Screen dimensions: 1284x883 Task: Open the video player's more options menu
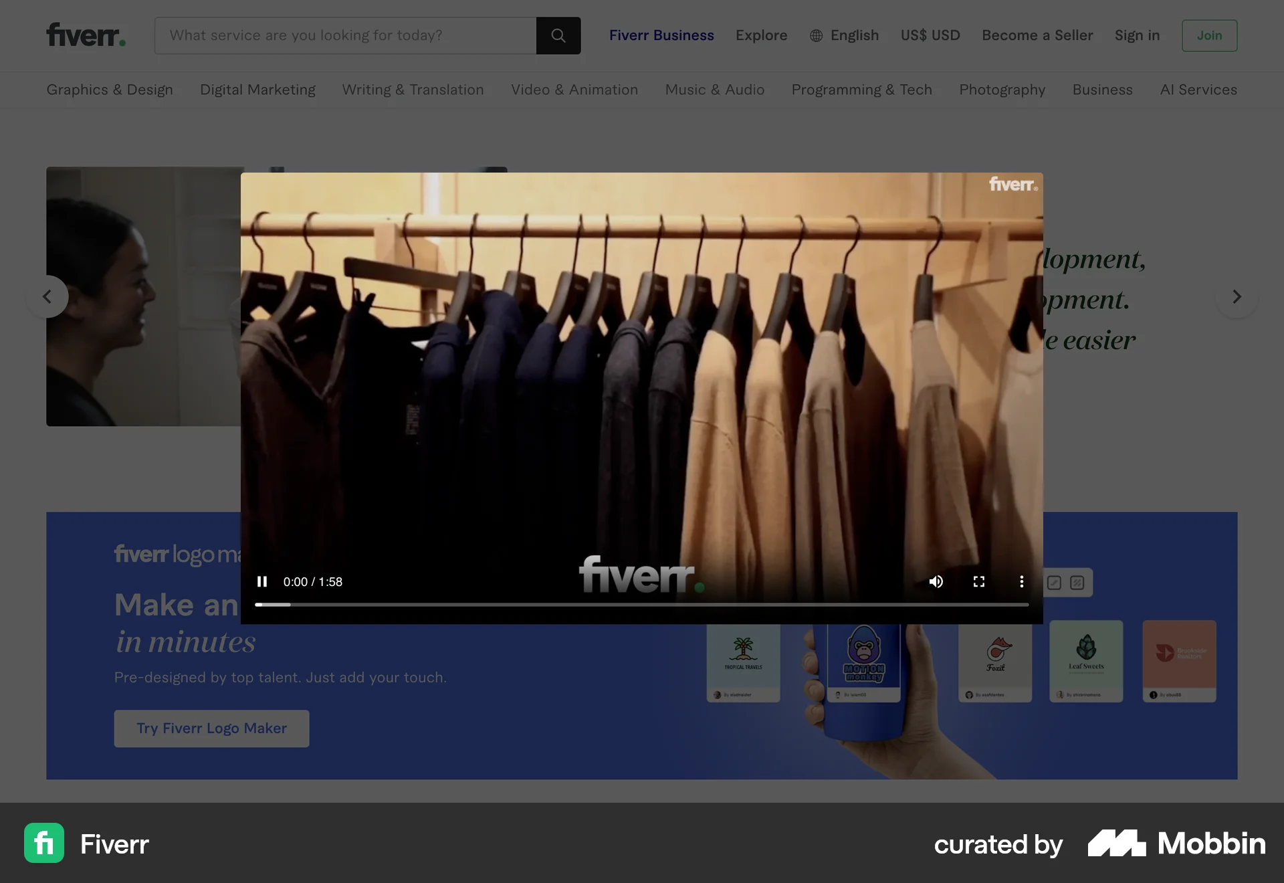coord(1022,581)
